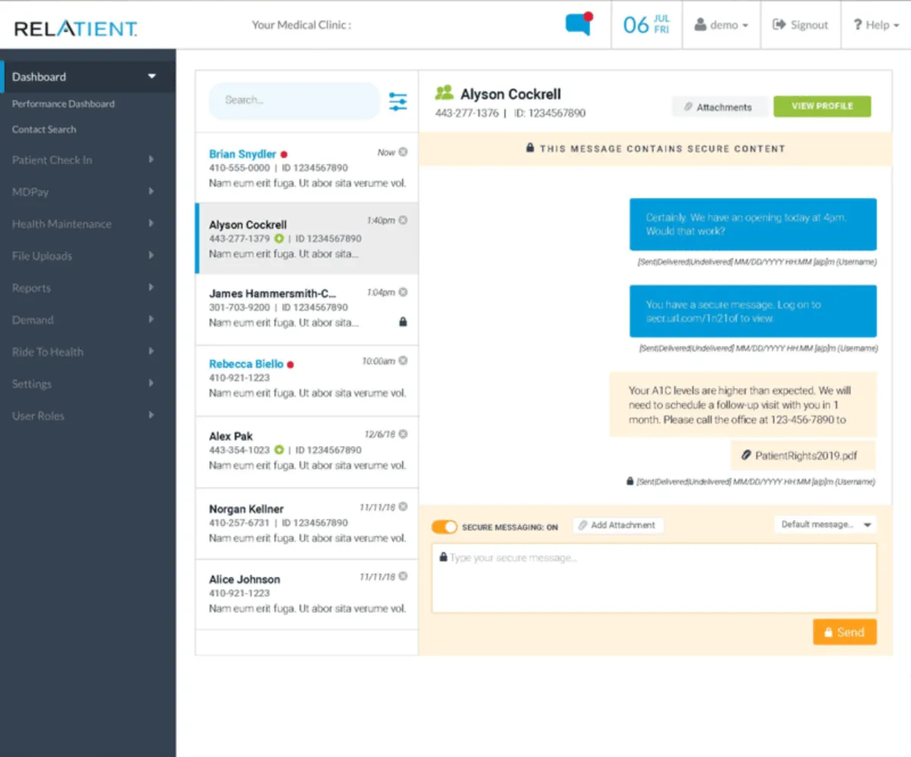Open the message filter sliders icon

coord(398,102)
